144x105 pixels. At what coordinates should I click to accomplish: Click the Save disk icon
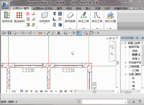point(9,33)
